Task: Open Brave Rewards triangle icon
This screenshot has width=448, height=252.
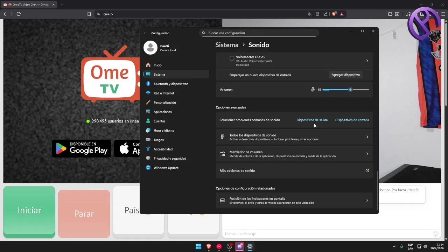Action: (342, 14)
